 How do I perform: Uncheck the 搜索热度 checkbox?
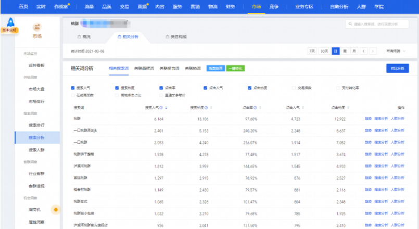pyautogui.click(x=117, y=88)
